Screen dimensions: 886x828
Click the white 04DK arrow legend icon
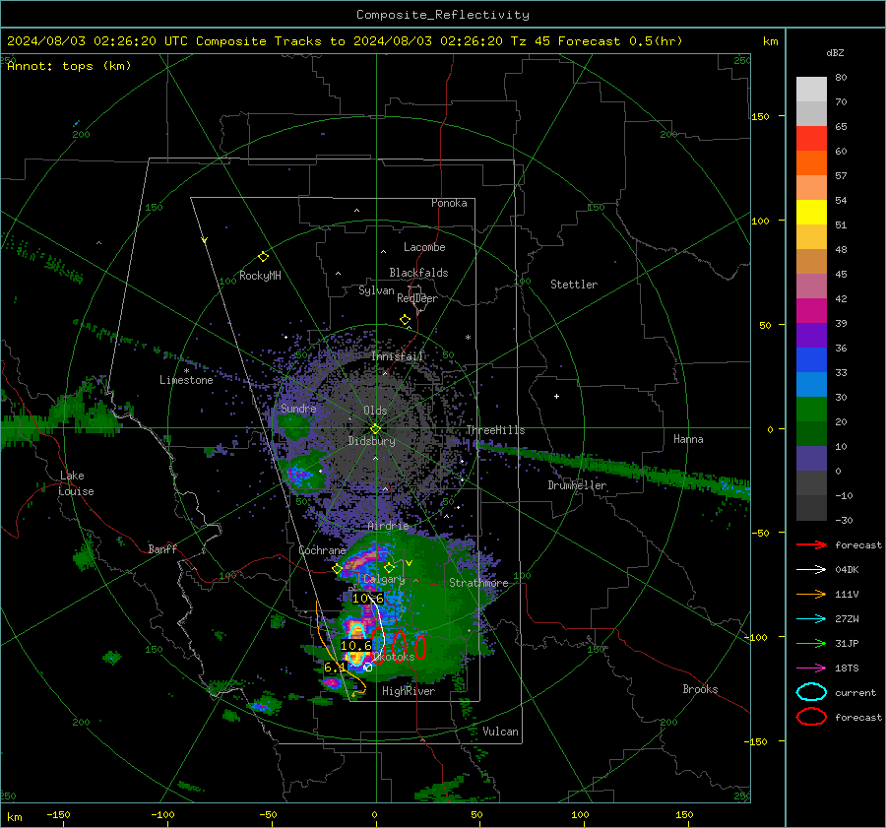[811, 570]
